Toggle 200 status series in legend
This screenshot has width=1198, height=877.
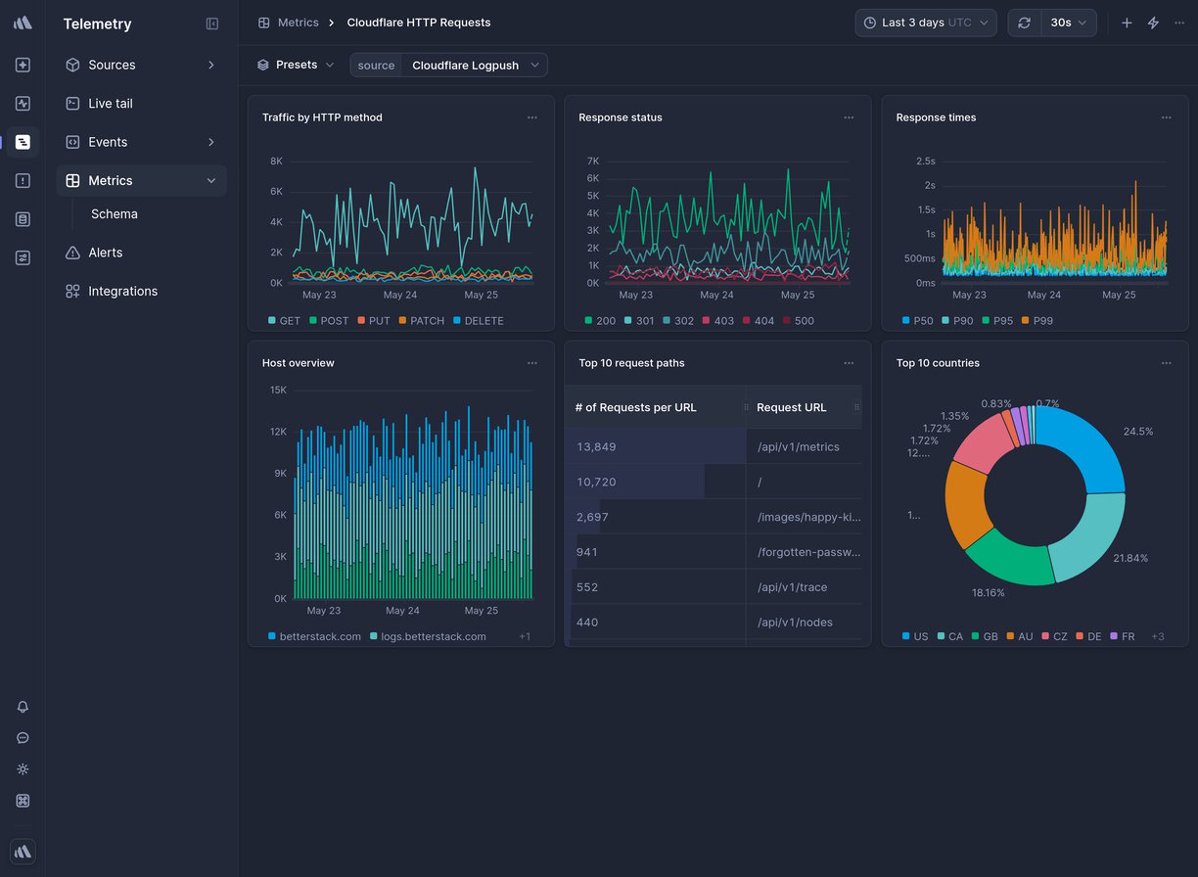[600, 321]
